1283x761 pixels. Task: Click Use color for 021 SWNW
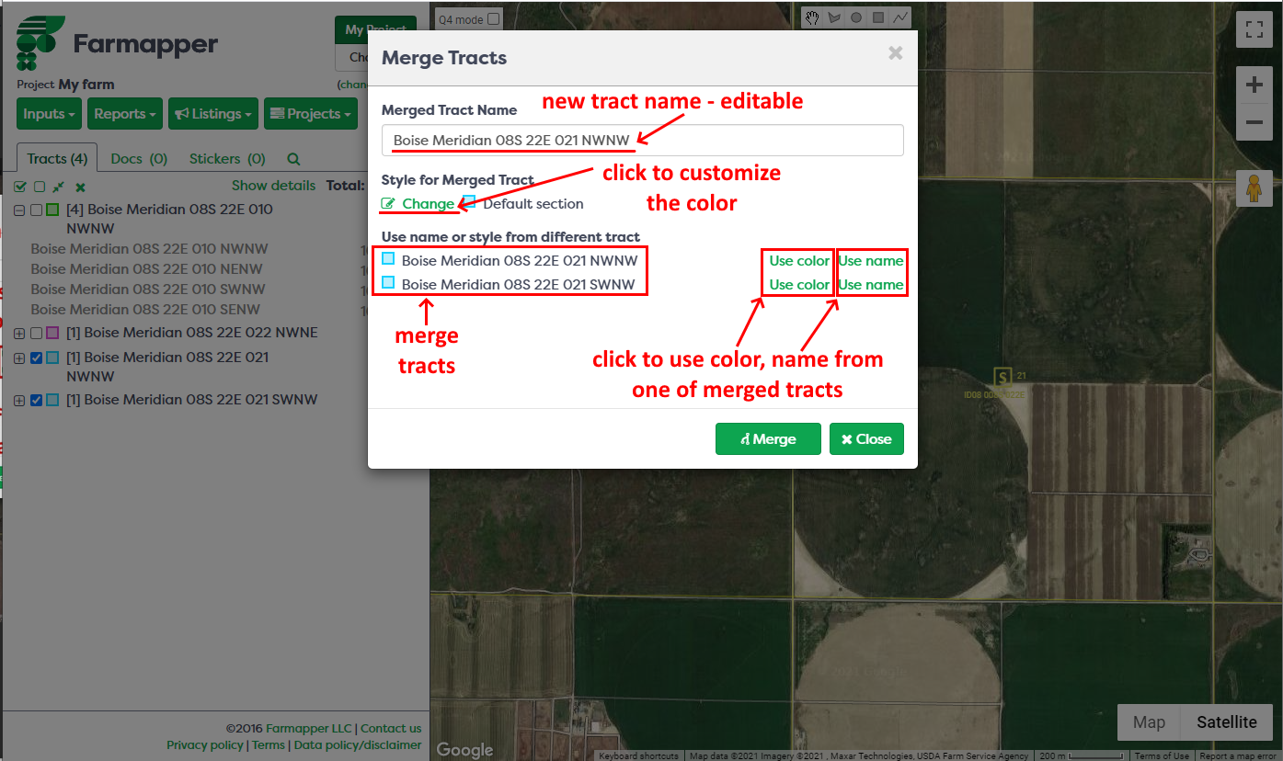click(x=799, y=285)
